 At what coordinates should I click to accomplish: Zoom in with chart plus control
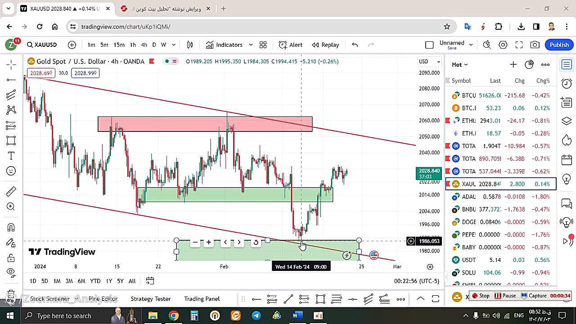coord(209,242)
